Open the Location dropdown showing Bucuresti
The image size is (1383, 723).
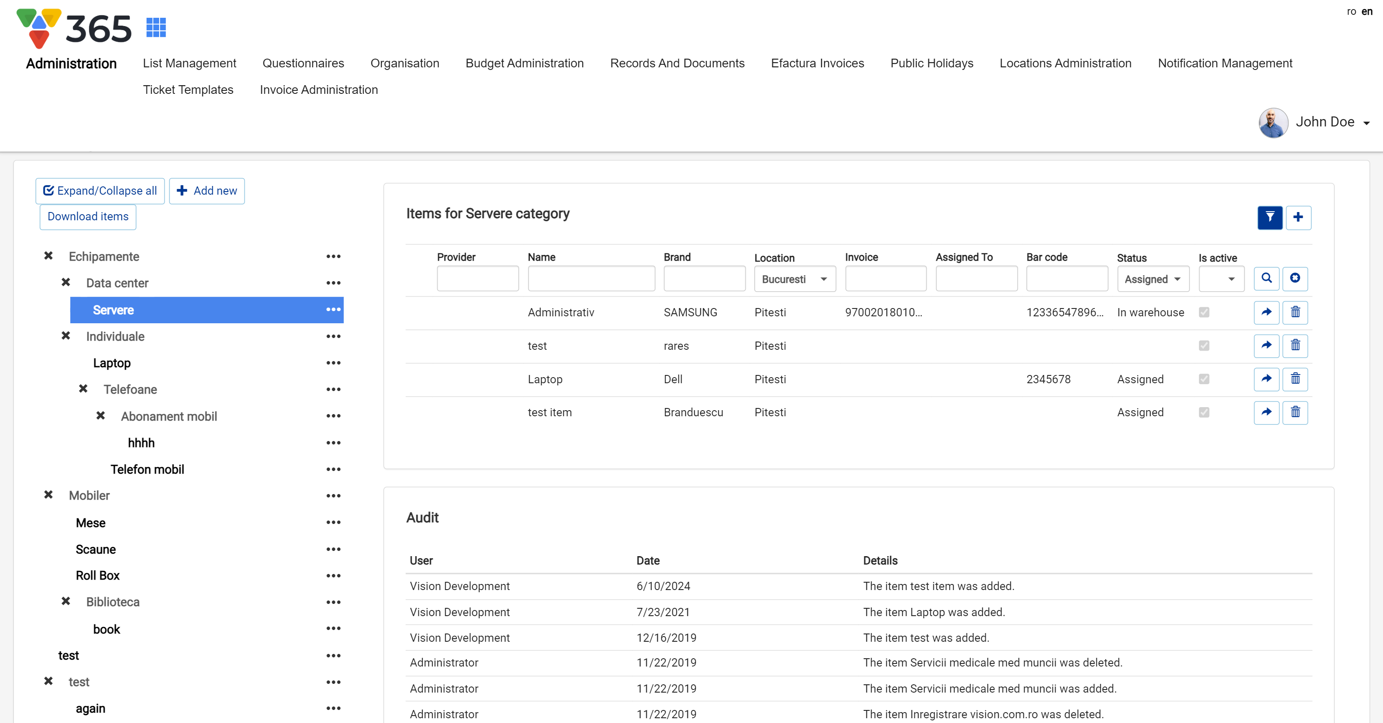pyautogui.click(x=794, y=279)
